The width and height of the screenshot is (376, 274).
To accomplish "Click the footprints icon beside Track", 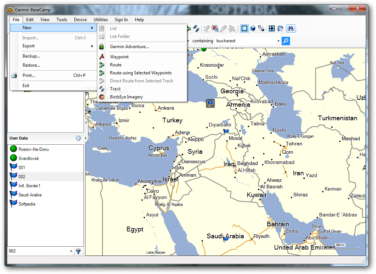I will click(102, 89).
